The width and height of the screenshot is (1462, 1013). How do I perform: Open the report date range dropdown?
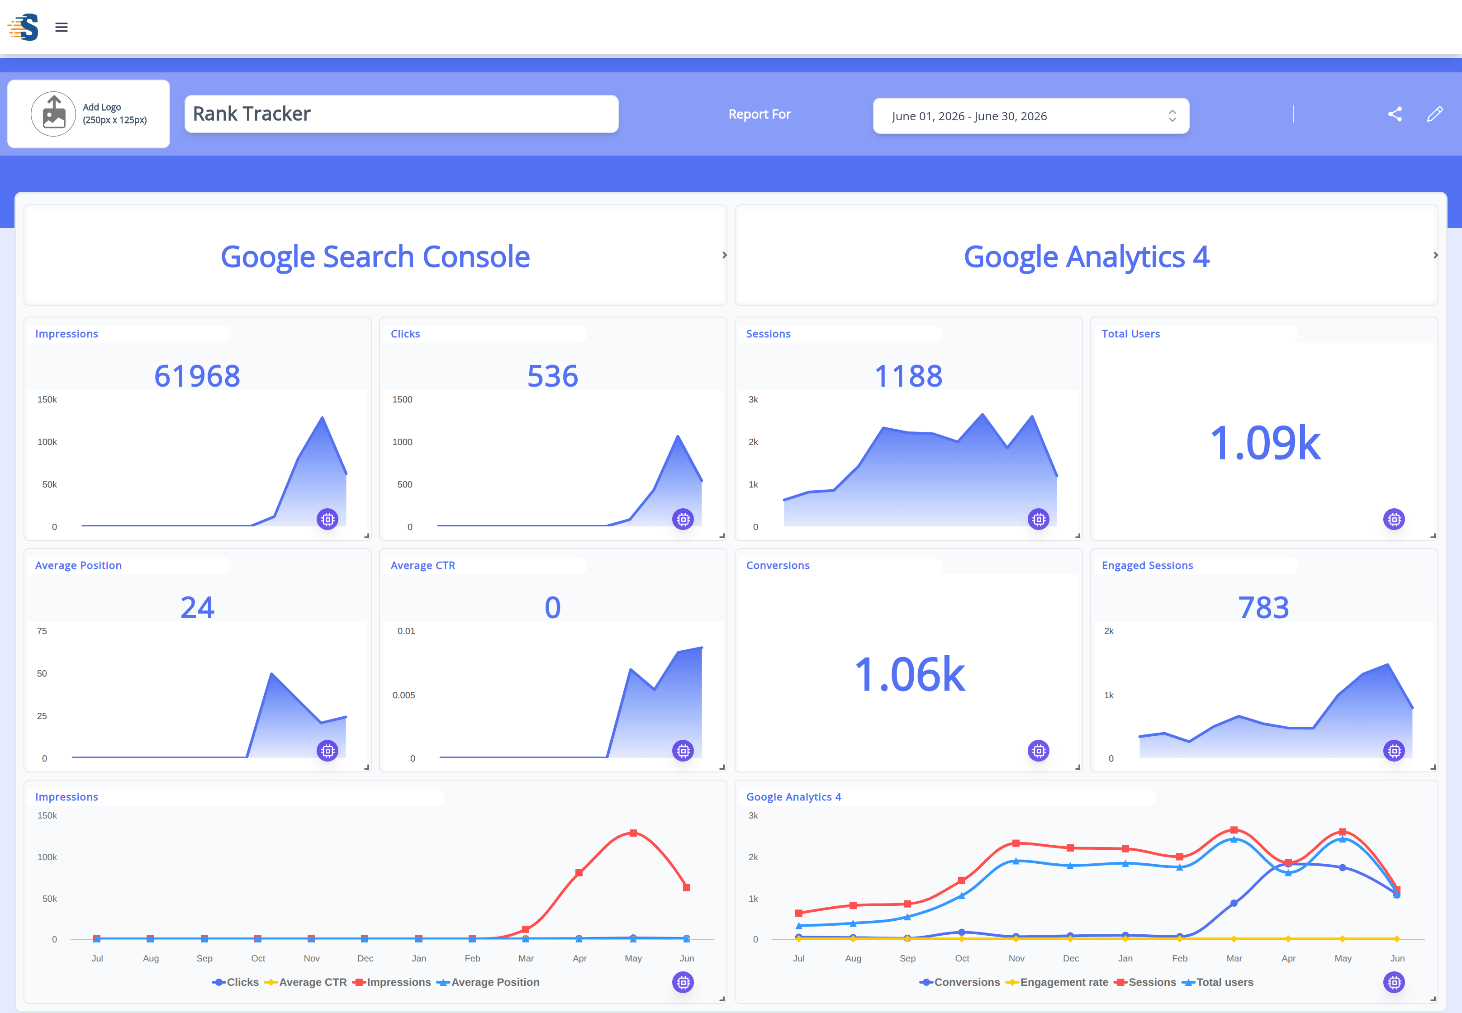1030,116
